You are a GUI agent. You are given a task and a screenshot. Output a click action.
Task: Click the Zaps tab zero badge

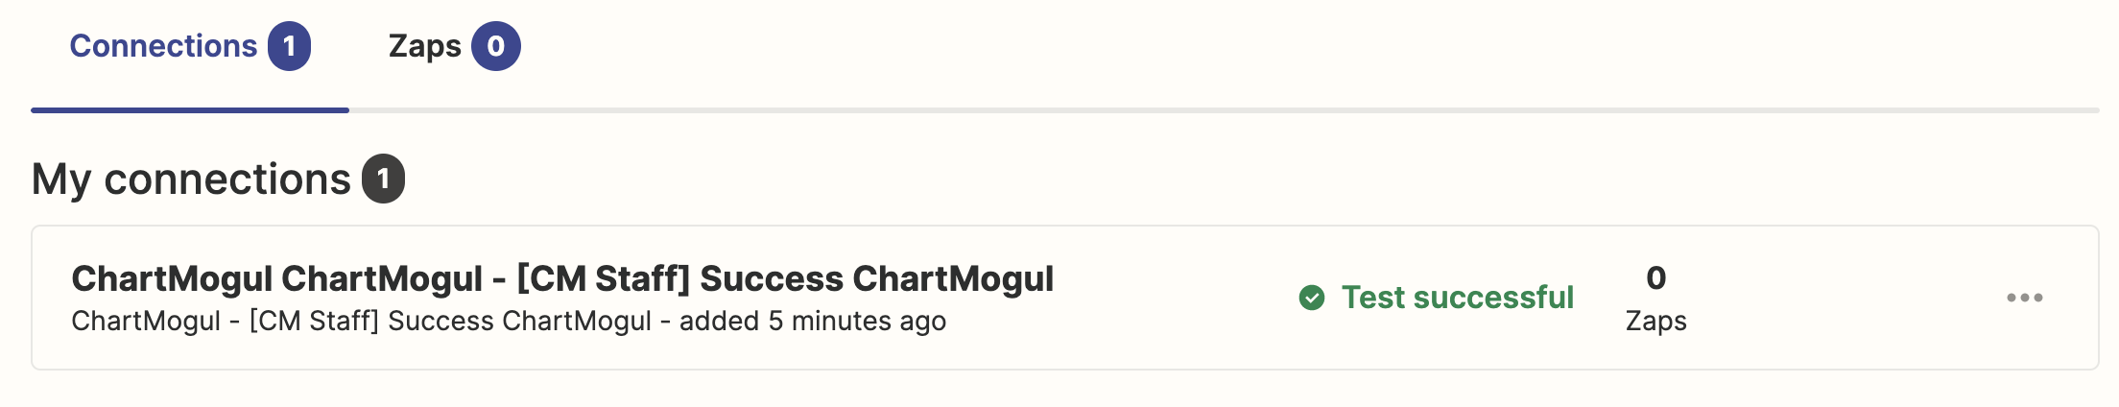495,46
